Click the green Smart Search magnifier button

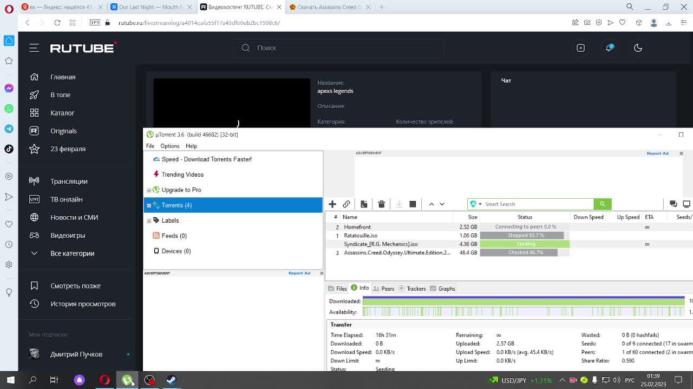pyautogui.click(x=602, y=204)
